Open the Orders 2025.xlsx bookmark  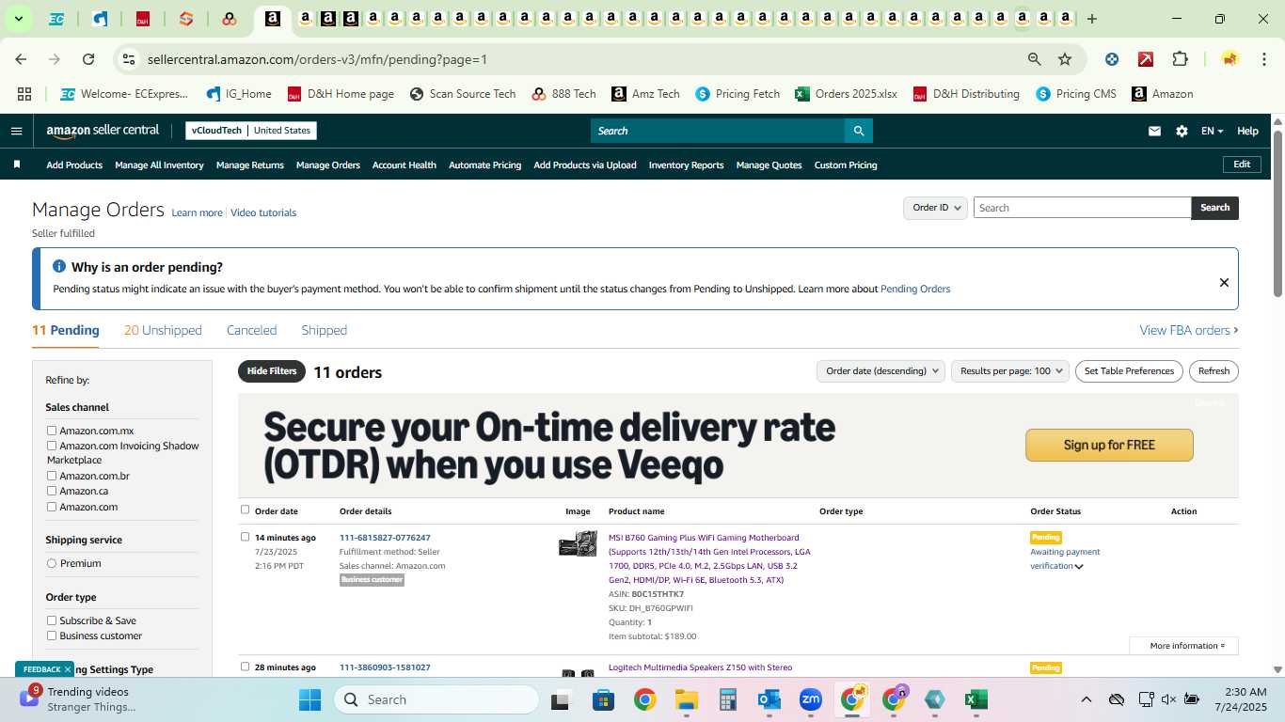pyautogui.click(x=846, y=94)
